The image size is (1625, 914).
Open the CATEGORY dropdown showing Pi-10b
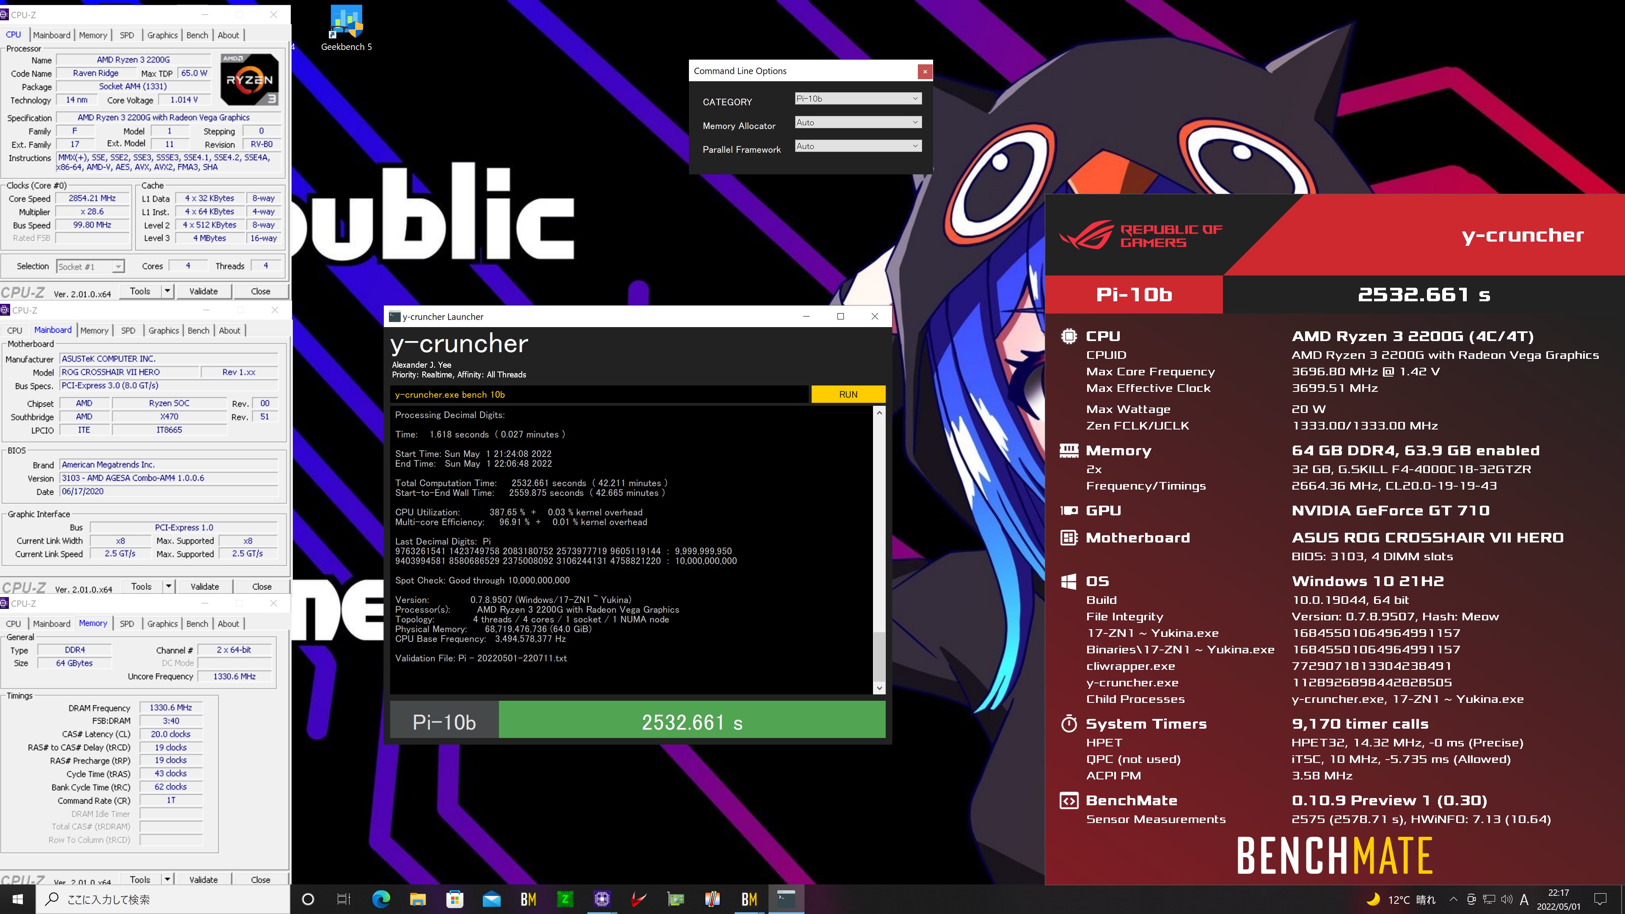click(x=858, y=99)
